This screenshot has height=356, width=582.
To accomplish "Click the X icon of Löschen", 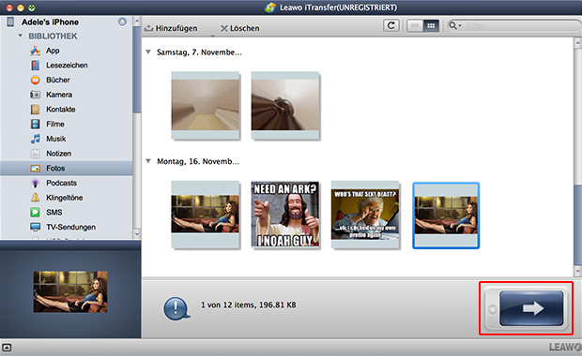I will 224,28.
